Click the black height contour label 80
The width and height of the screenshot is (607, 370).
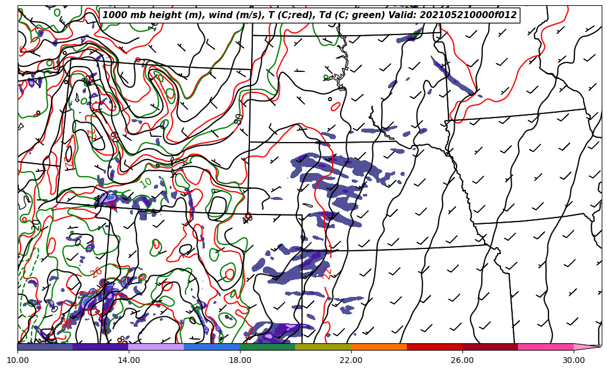pos(239,119)
